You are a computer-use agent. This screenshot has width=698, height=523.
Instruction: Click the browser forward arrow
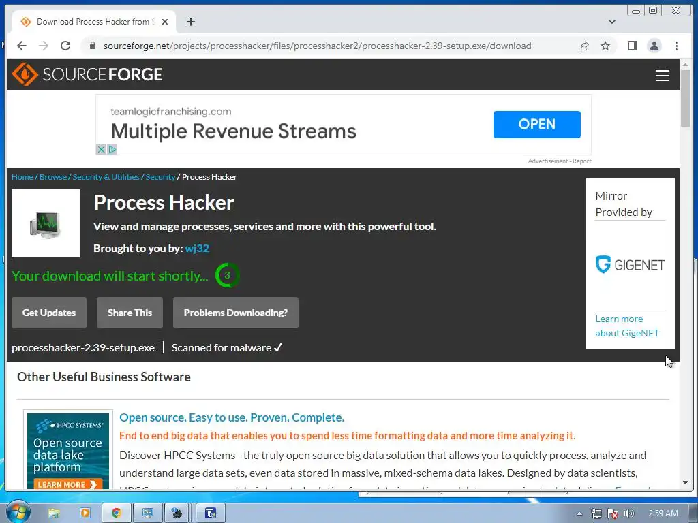[x=44, y=46]
